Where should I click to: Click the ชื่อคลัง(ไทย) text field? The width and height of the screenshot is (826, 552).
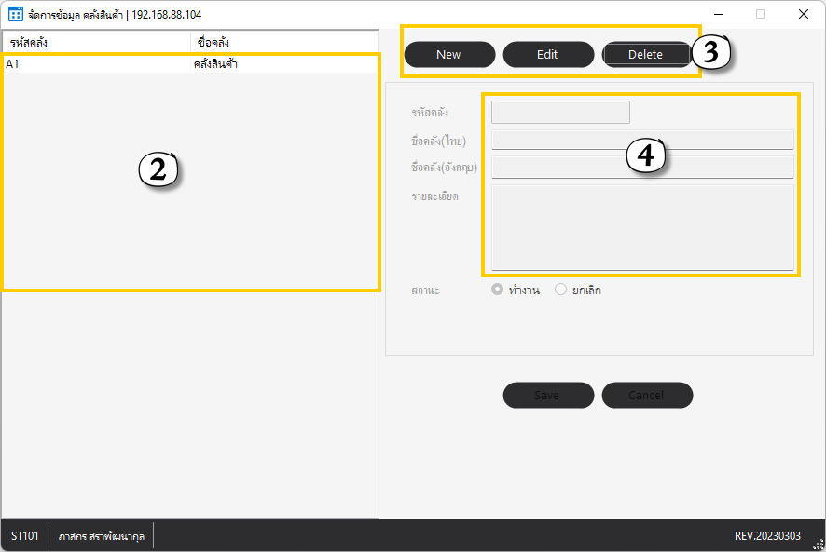[x=642, y=141]
